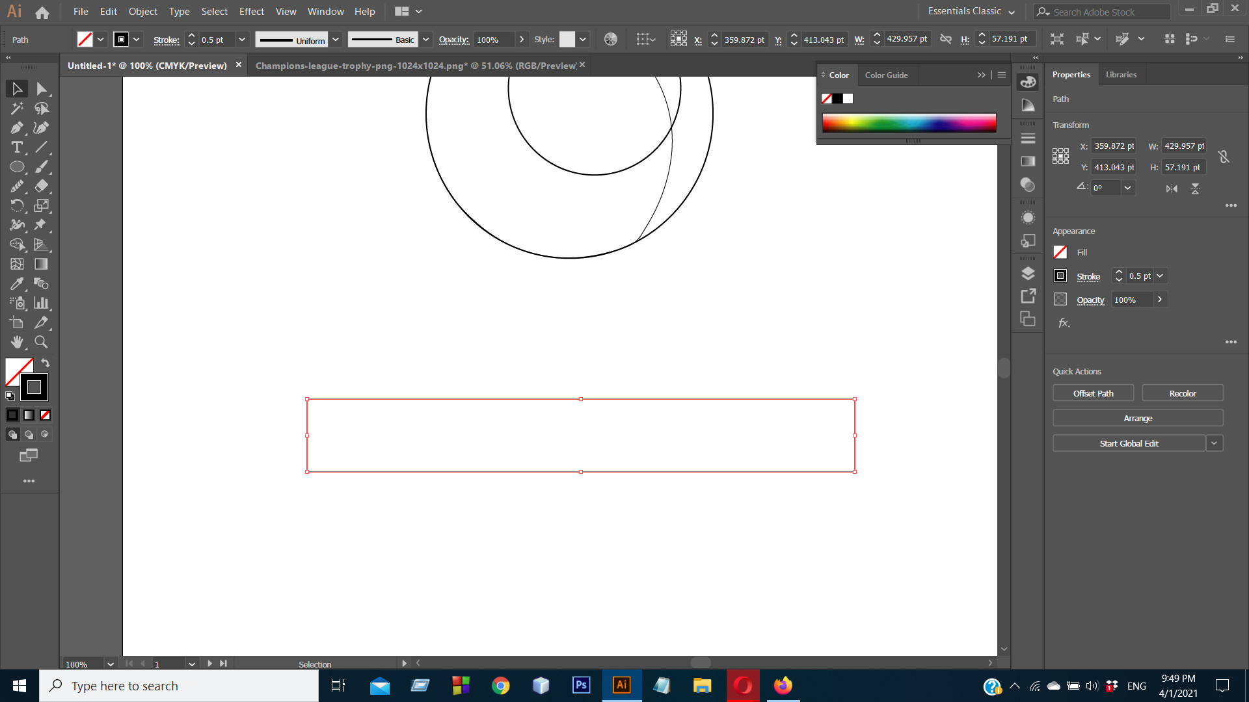Open the Object menu
1249x702 pixels.
[143, 12]
